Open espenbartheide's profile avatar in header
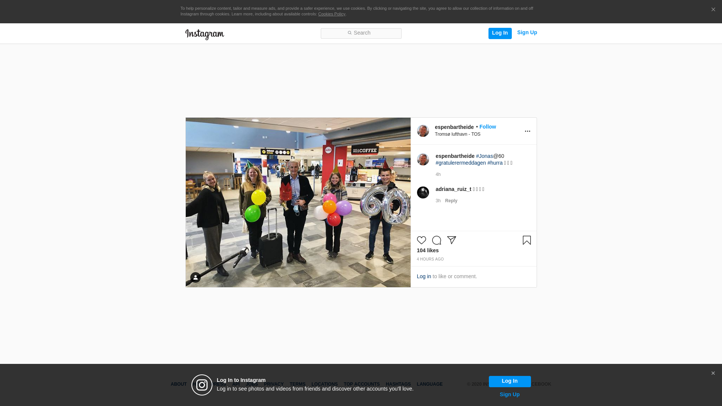722x406 pixels. pyautogui.click(x=423, y=131)
